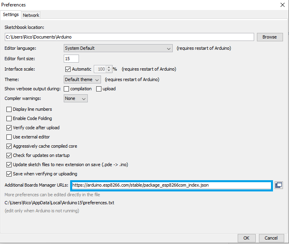Expand the Theme dropdown

(x=82, y=79)
